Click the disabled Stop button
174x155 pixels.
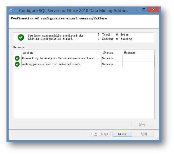pyautogui.click(x=142, y=124)
